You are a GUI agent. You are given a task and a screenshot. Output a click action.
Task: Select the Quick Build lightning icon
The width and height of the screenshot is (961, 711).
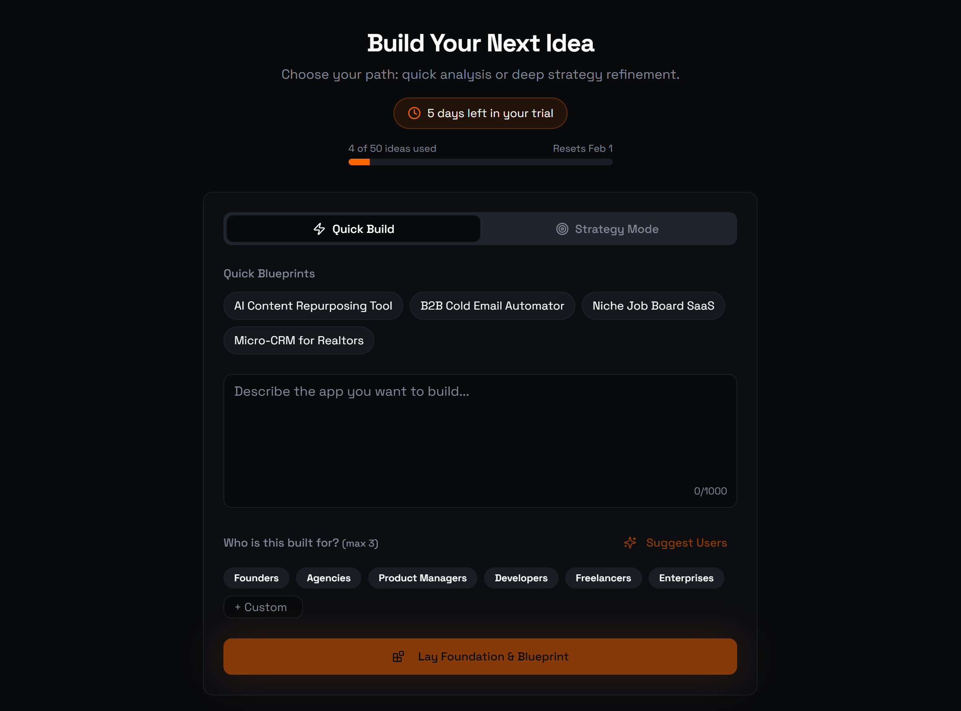(319, 229)
